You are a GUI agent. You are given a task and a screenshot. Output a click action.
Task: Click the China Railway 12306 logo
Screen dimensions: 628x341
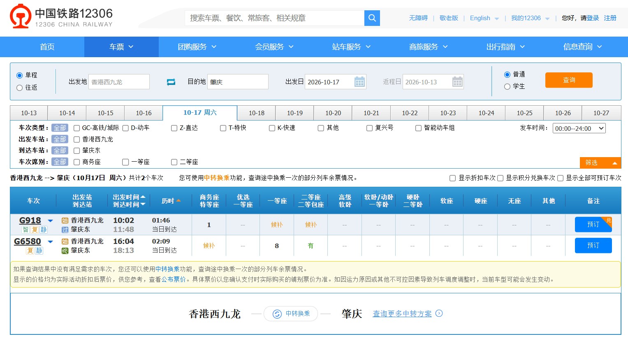(61, 17)
